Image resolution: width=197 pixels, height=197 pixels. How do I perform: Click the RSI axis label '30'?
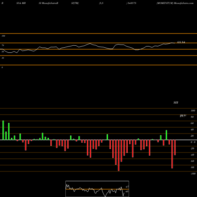(3, 58)
